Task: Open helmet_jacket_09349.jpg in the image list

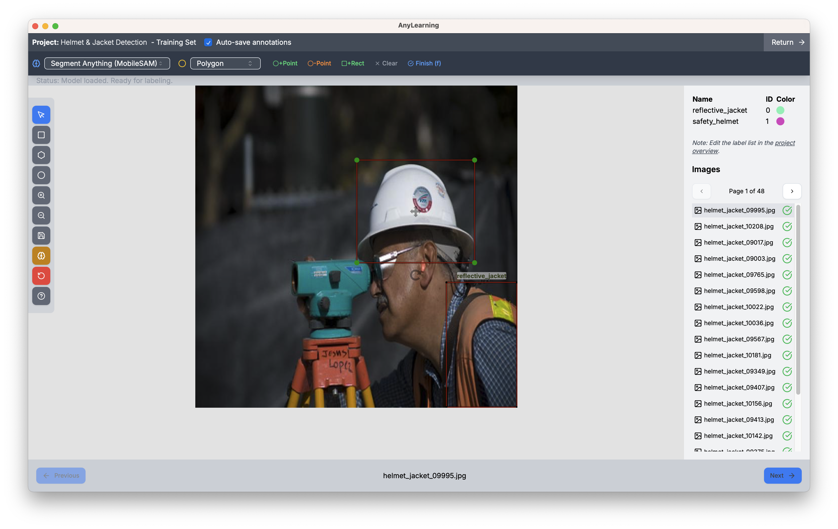Action: click(x=739, y=371)
